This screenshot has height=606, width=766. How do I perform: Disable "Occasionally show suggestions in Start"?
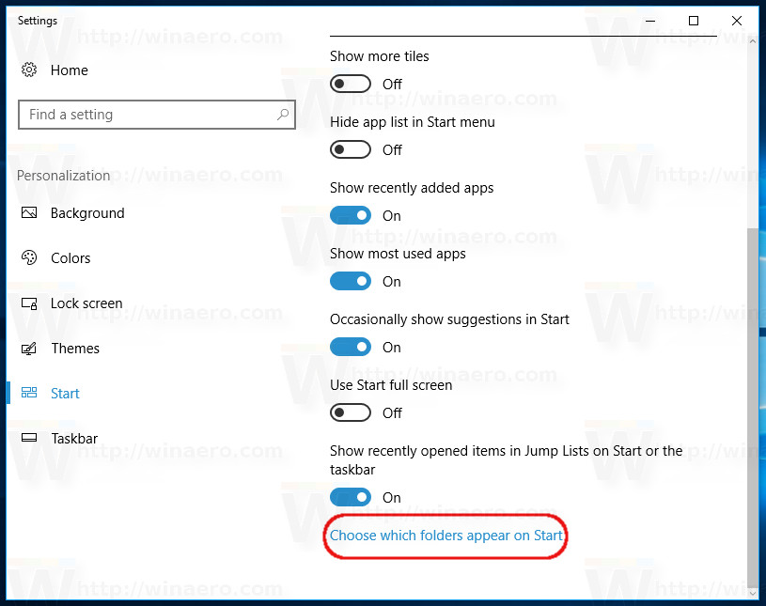tap(351, 347)
